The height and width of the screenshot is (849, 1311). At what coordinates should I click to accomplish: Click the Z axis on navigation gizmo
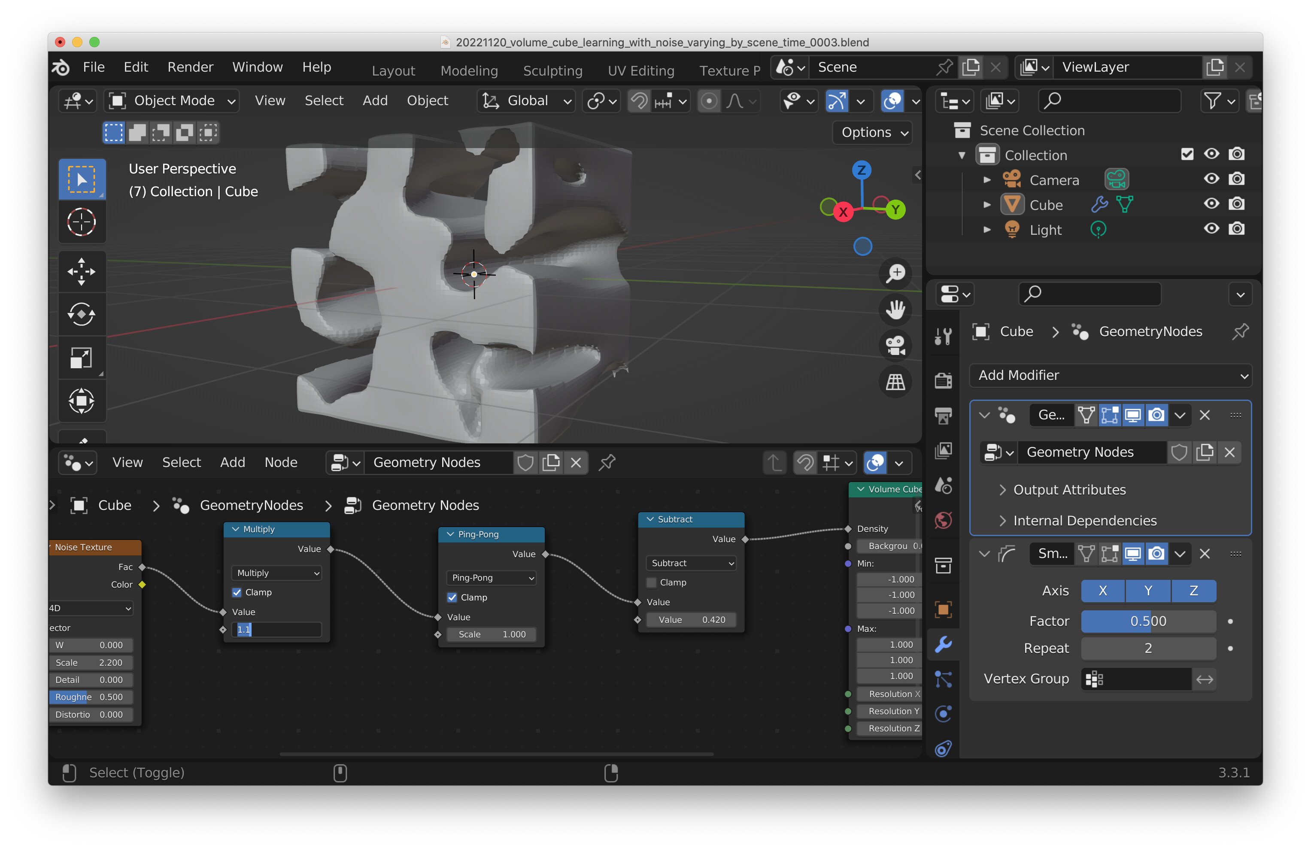click(x=862, y=170)
